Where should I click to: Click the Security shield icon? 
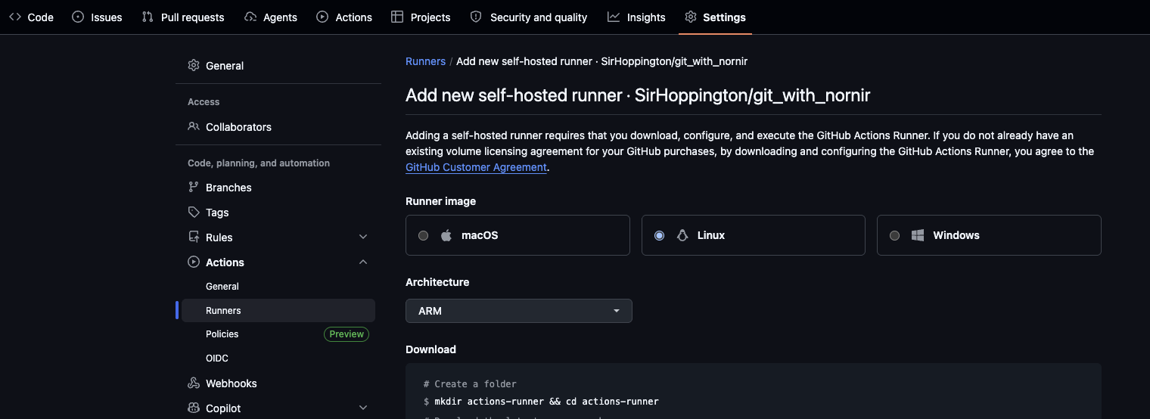tap(476, 17)
